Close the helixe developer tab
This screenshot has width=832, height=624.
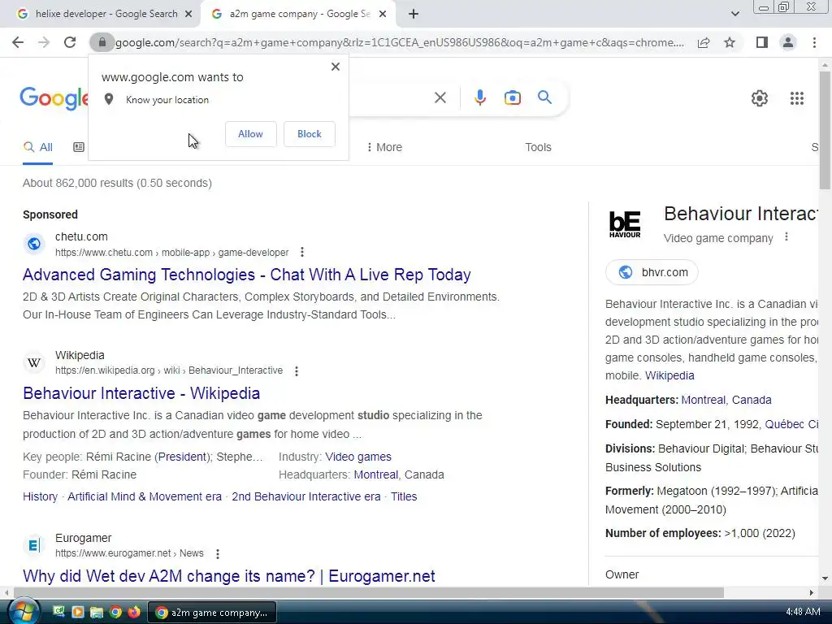click(x=188, y=14)
